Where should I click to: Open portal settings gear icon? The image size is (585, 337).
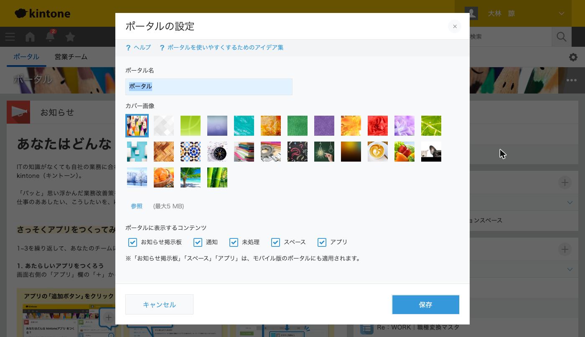coord(573,57)
